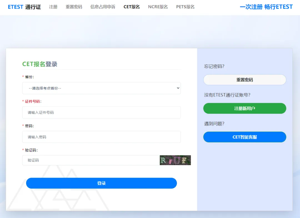Open the CET智能客服 support button
This screenshot has width=300, height=218.
(245, 137)
